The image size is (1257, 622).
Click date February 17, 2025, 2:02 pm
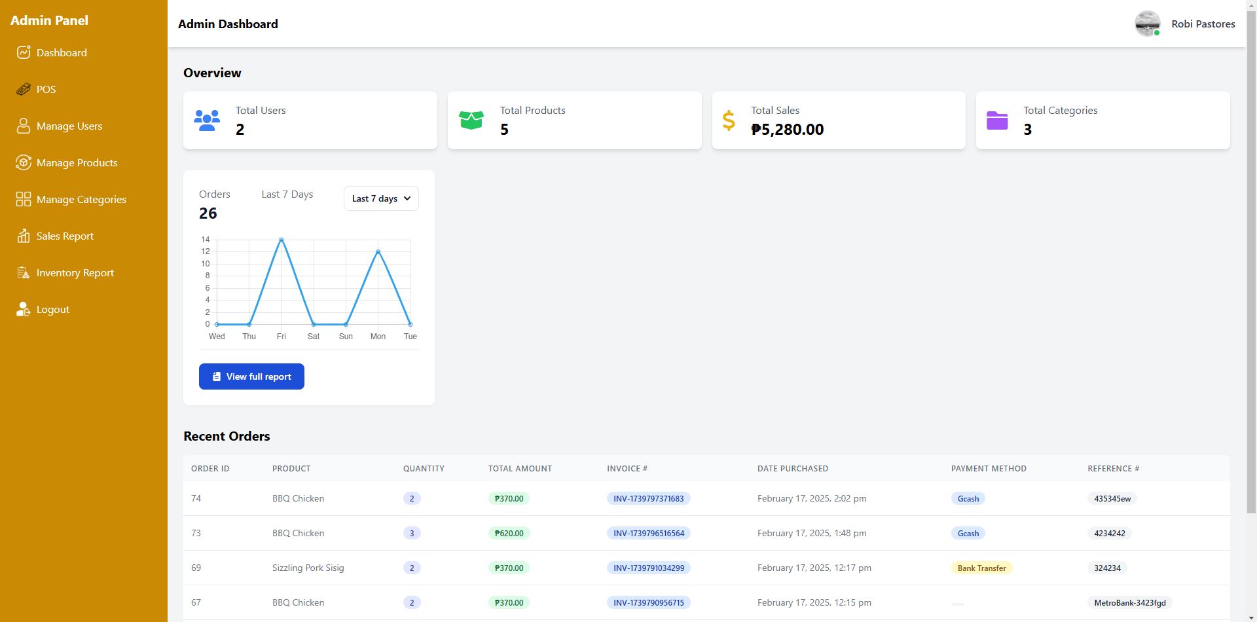tap(812, 498)
